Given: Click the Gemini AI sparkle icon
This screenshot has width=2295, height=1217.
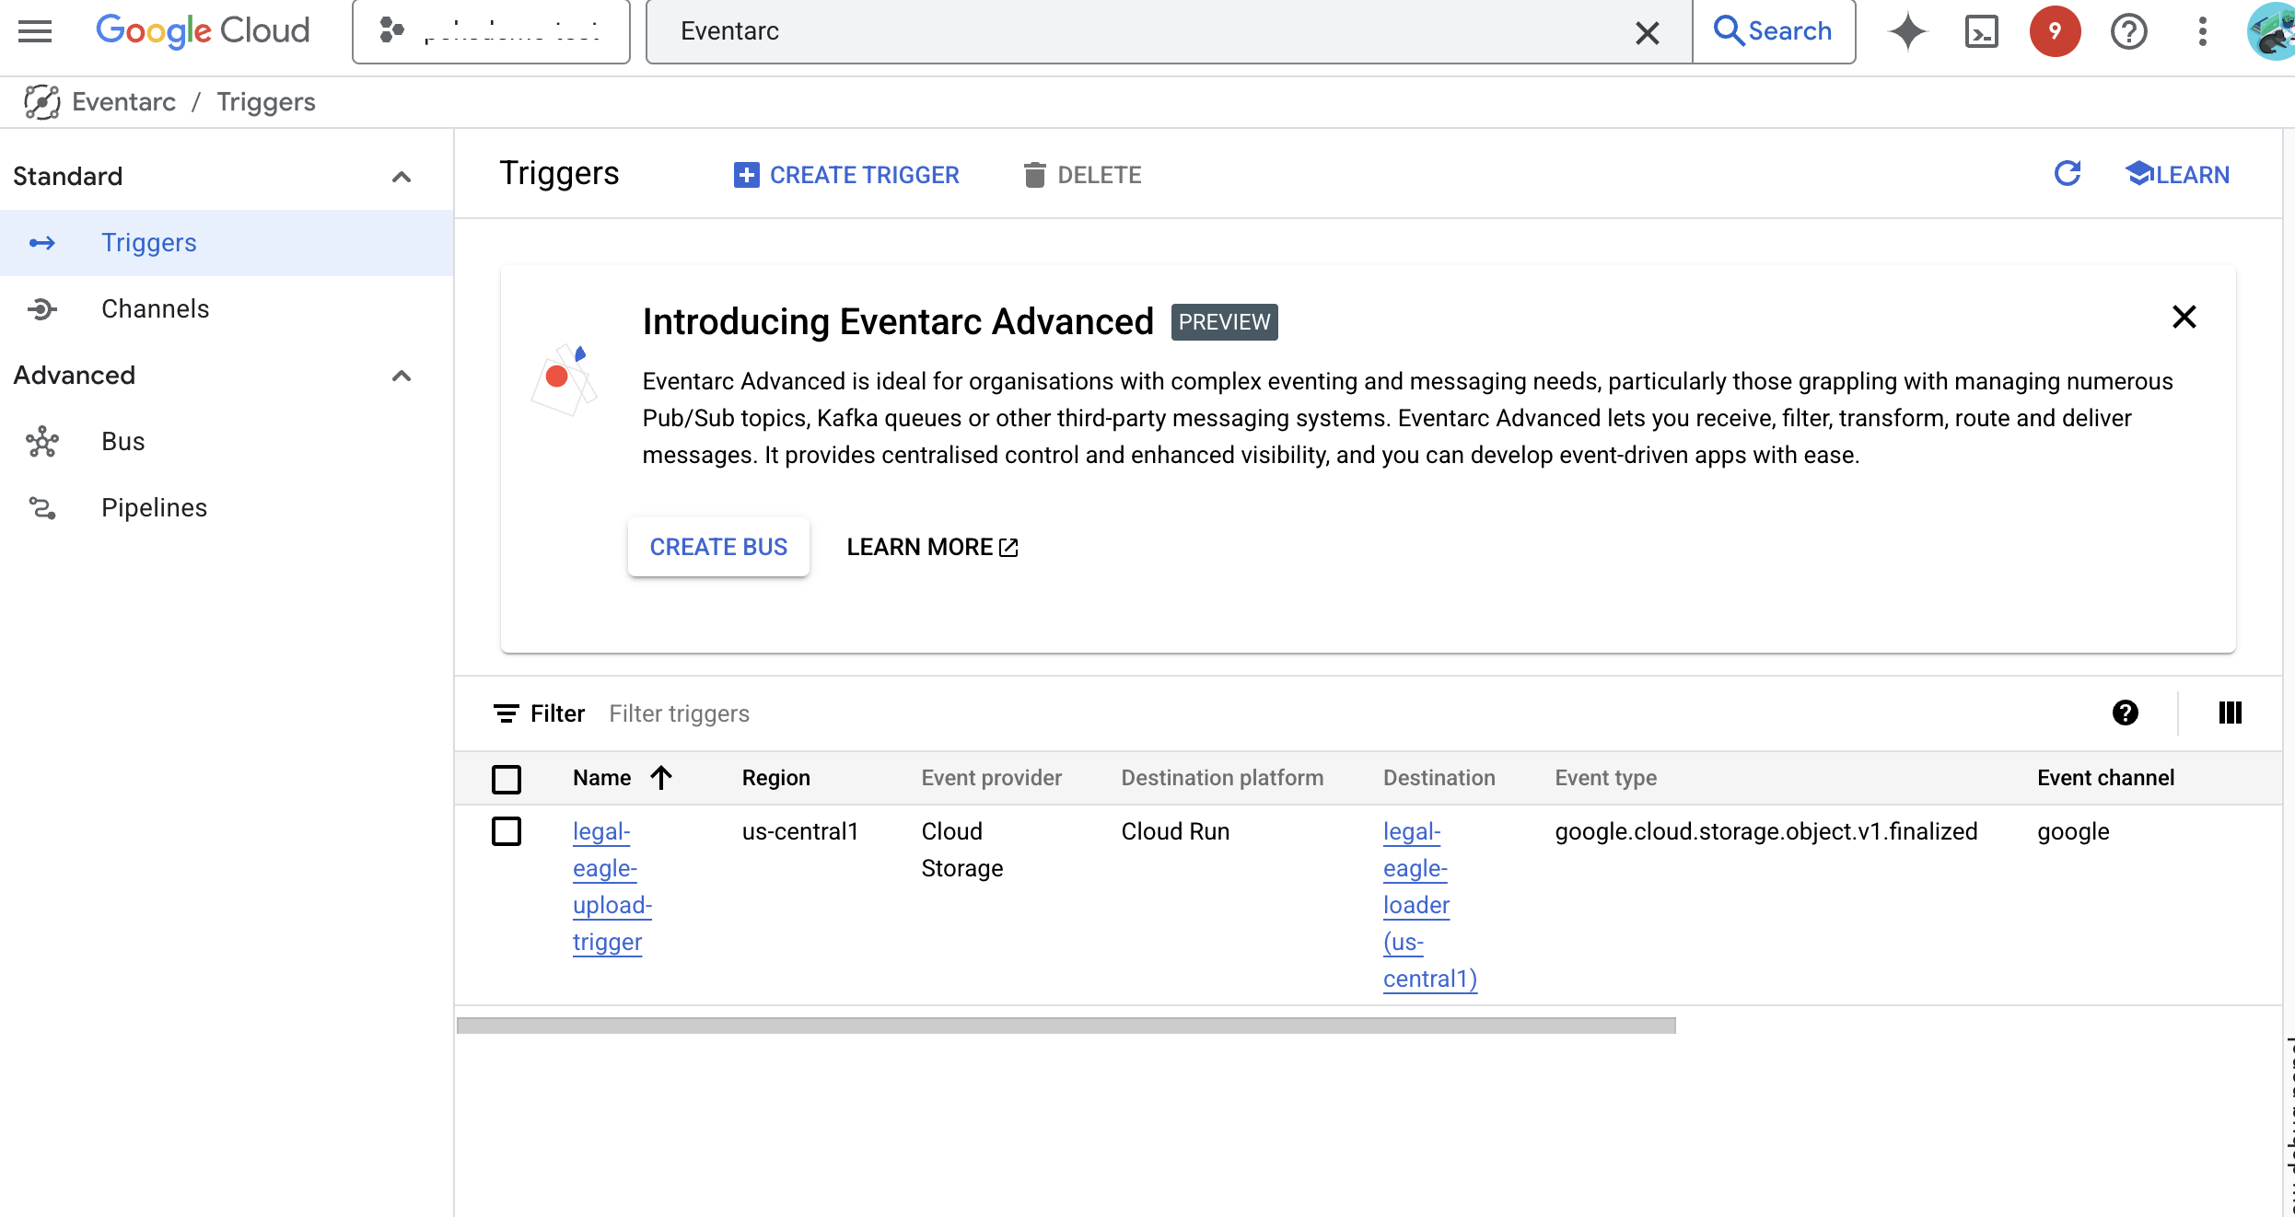Looking at the screenshot, I should pos(1907,31).
